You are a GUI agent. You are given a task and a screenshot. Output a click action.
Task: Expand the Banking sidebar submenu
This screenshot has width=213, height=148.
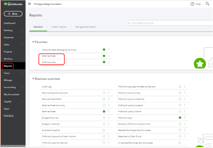click(x=22, y=30)
